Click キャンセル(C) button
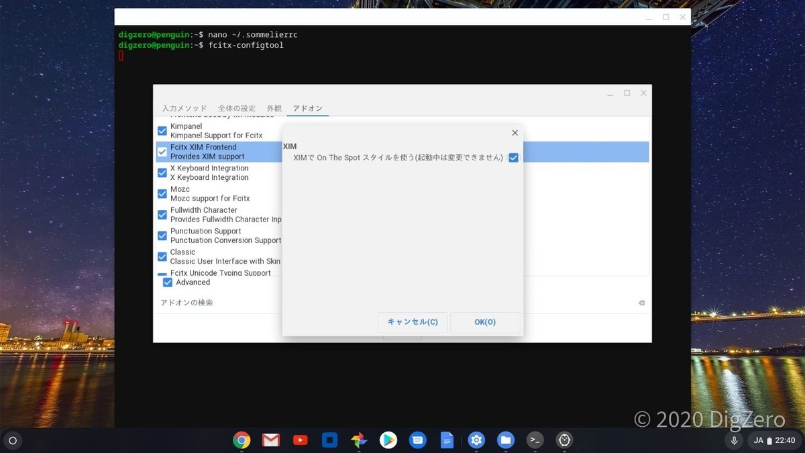Viewport: 805px width, 453px height. click(x=413, y=322)
